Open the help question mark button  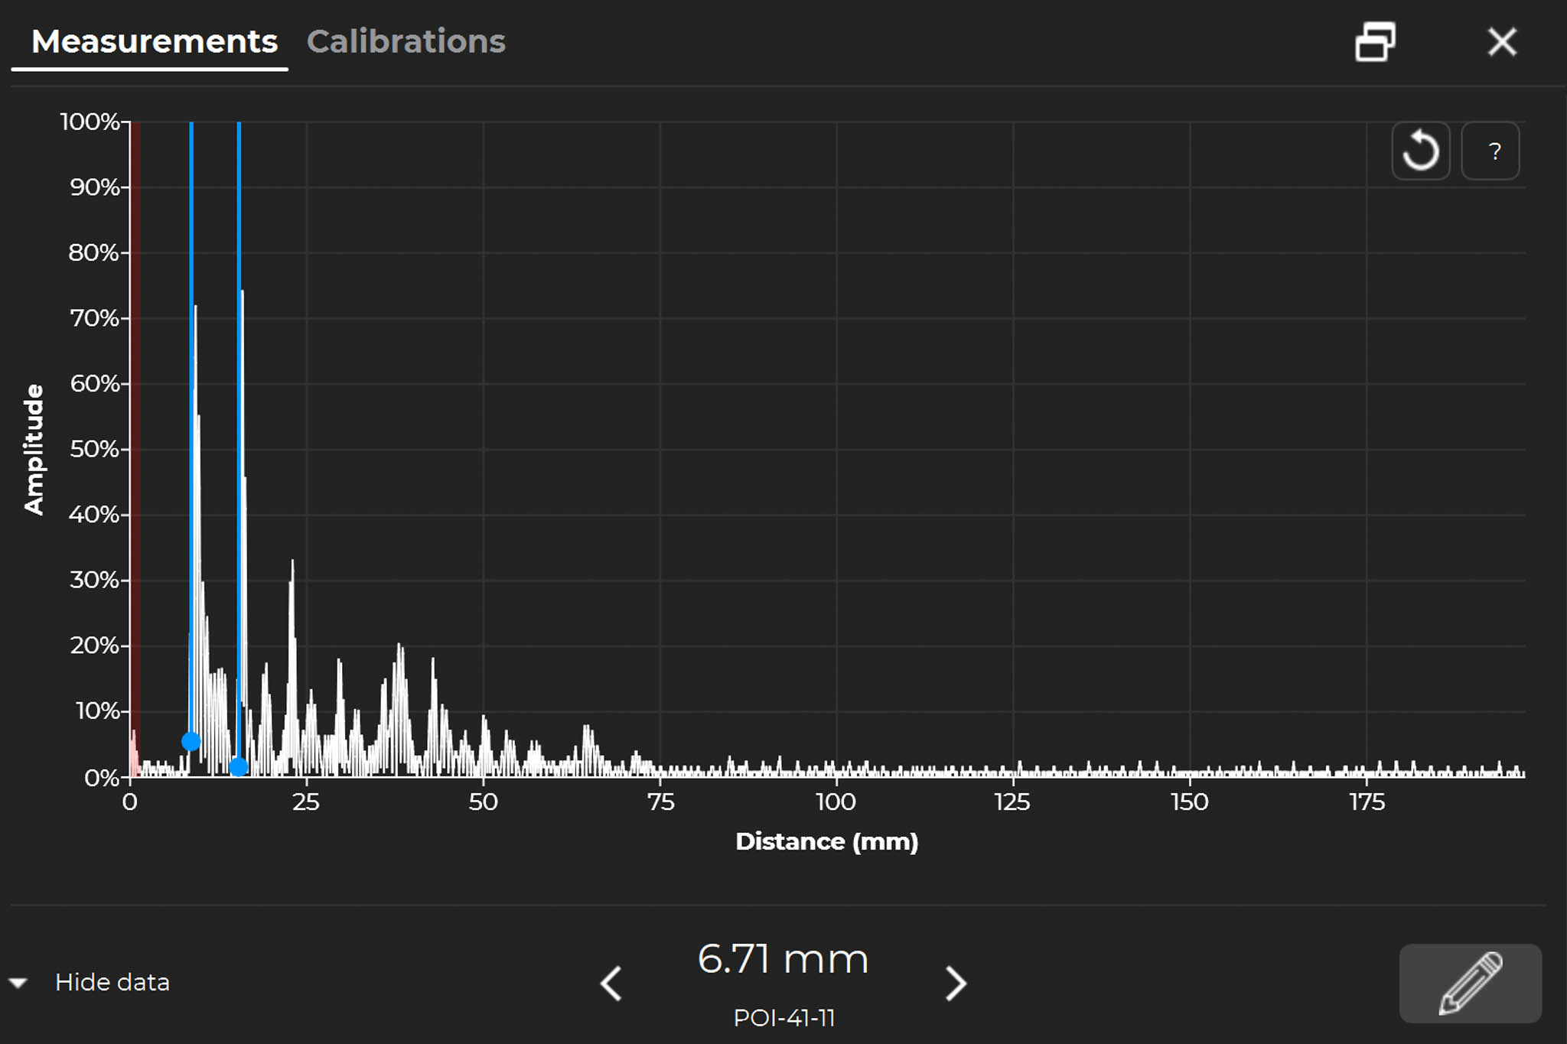pyautogui.click(x=1490, y=151)
